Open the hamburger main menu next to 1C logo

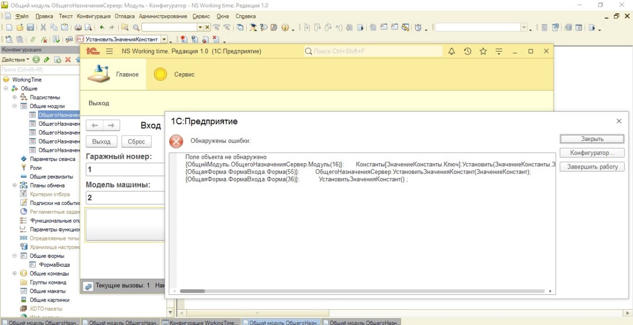(109, 51)
